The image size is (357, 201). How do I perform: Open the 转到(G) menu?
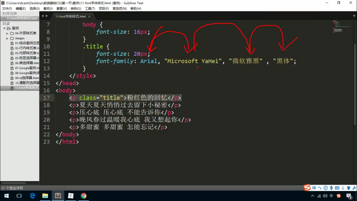(76, 9)
